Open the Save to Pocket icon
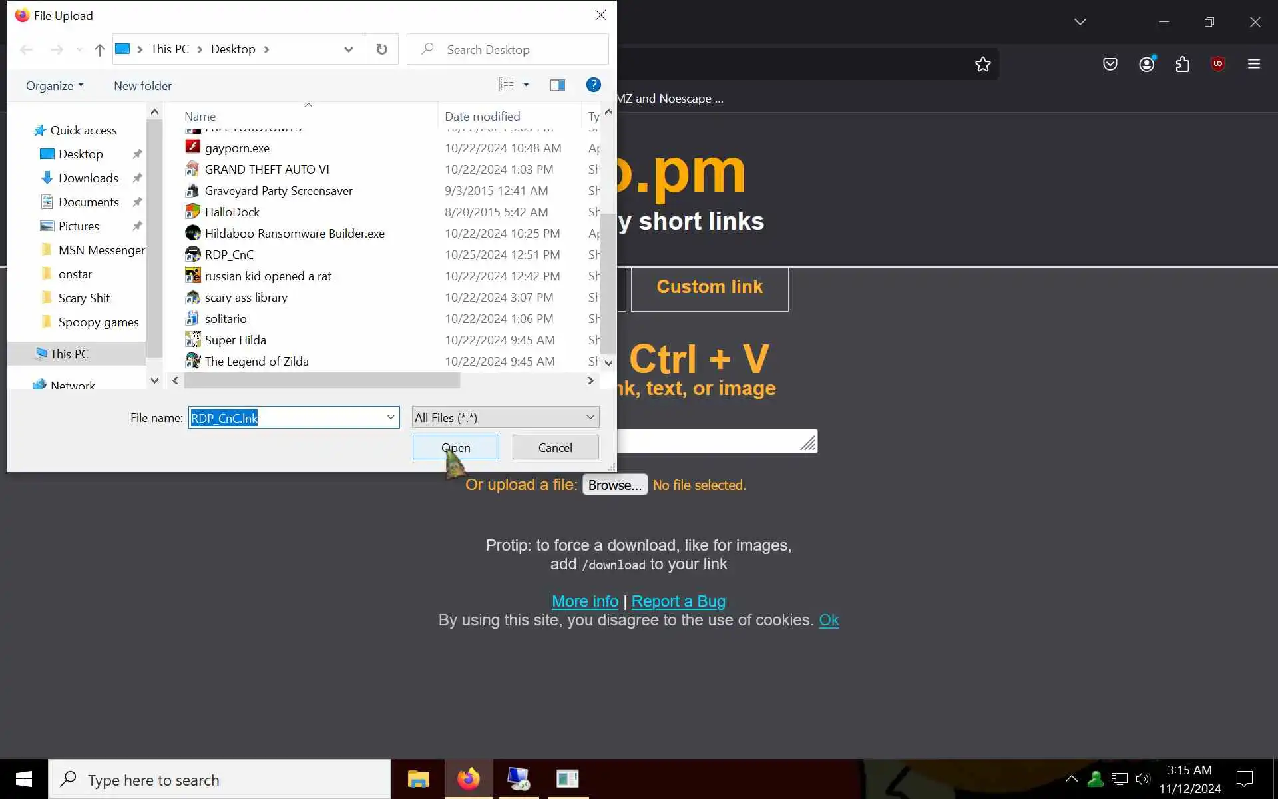Screen dimensions: 1278x799 pyautogui.click(x=1110, y=64)
